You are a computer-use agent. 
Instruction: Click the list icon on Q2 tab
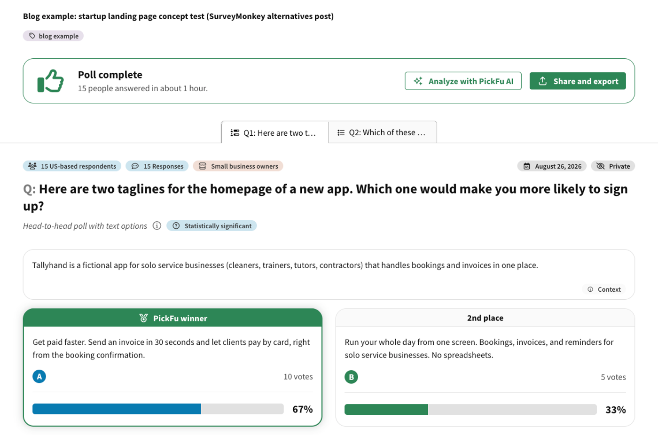[x=341, y=133]
